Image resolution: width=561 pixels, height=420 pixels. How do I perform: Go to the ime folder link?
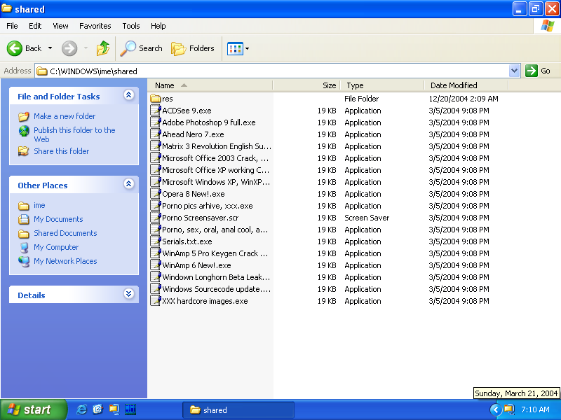click(39, 205)
